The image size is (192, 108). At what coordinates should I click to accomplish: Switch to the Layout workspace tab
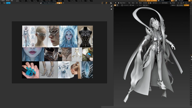point(17,1)
